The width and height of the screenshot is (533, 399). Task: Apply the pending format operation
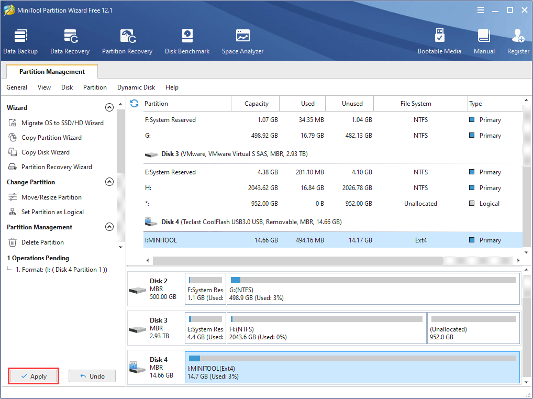coord(33,376)
